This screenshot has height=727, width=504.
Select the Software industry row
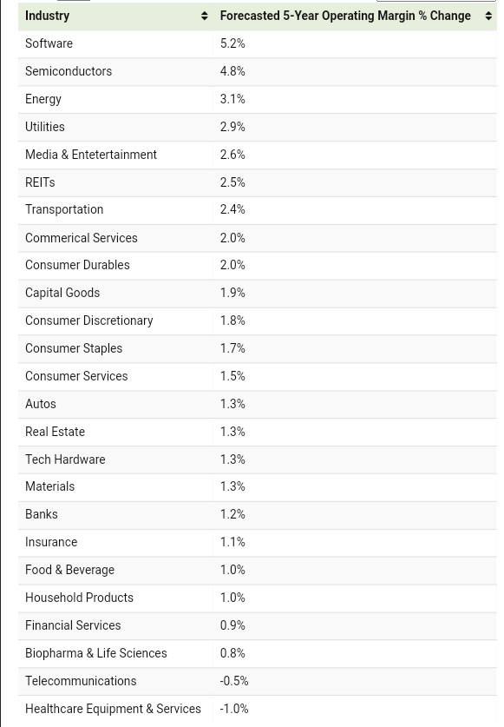click(258, 43)
